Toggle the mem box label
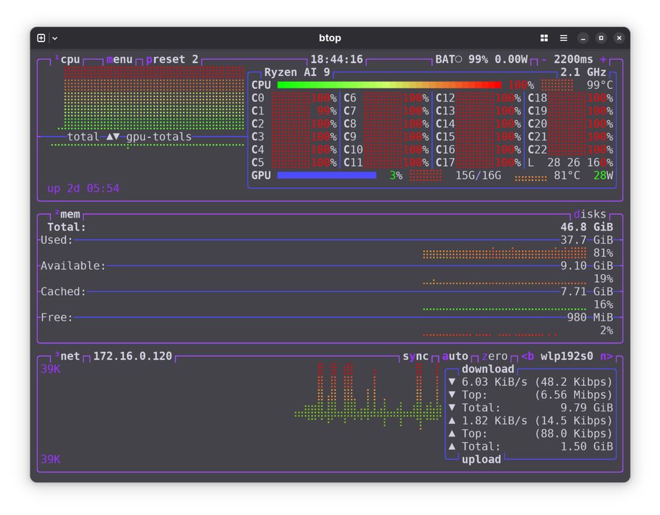The height and width of the screenshot is (515, 660). point(67,214)
